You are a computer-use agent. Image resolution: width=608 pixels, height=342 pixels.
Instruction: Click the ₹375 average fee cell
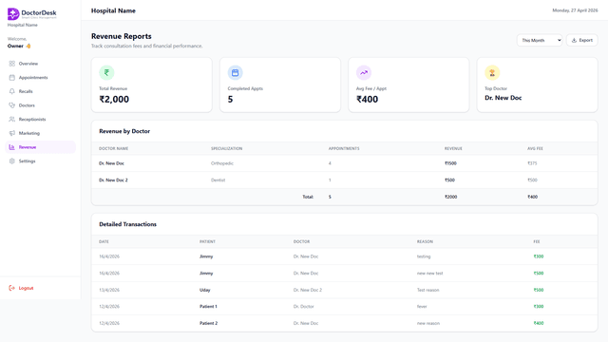click(532, 163)
